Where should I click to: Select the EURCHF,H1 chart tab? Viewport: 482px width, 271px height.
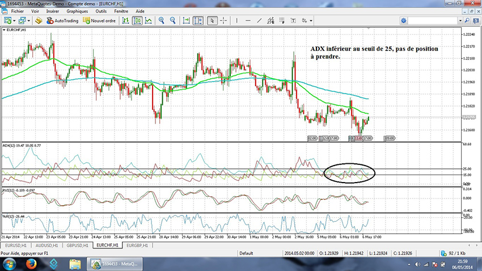point(107,245)
